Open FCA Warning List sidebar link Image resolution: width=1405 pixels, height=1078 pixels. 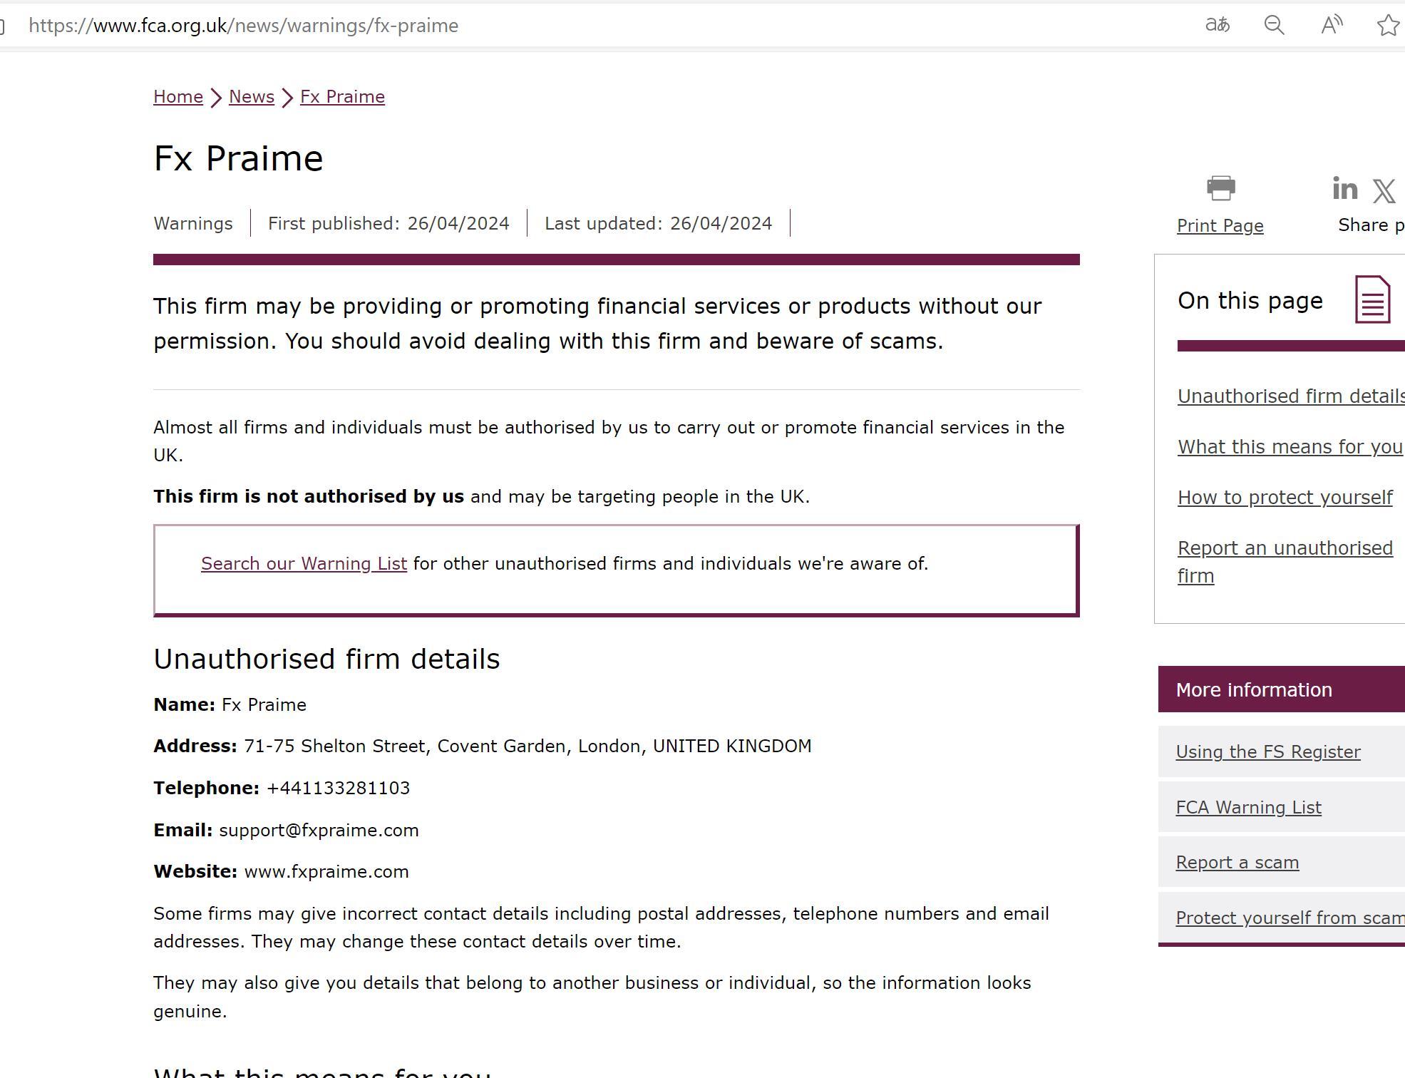coord(1248,808)
